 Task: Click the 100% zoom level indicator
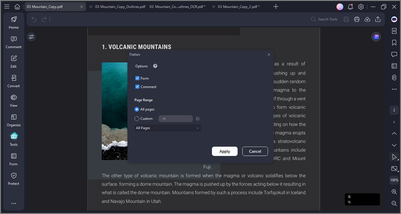tap(394, 180)
